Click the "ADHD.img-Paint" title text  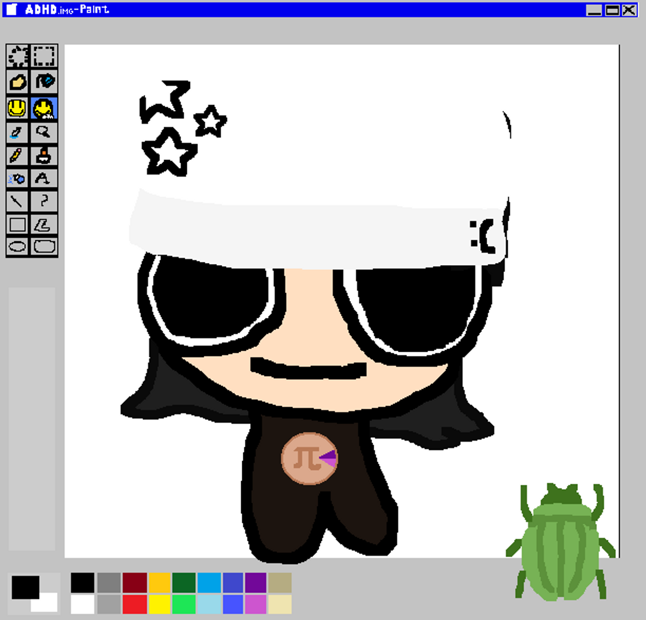67,9
